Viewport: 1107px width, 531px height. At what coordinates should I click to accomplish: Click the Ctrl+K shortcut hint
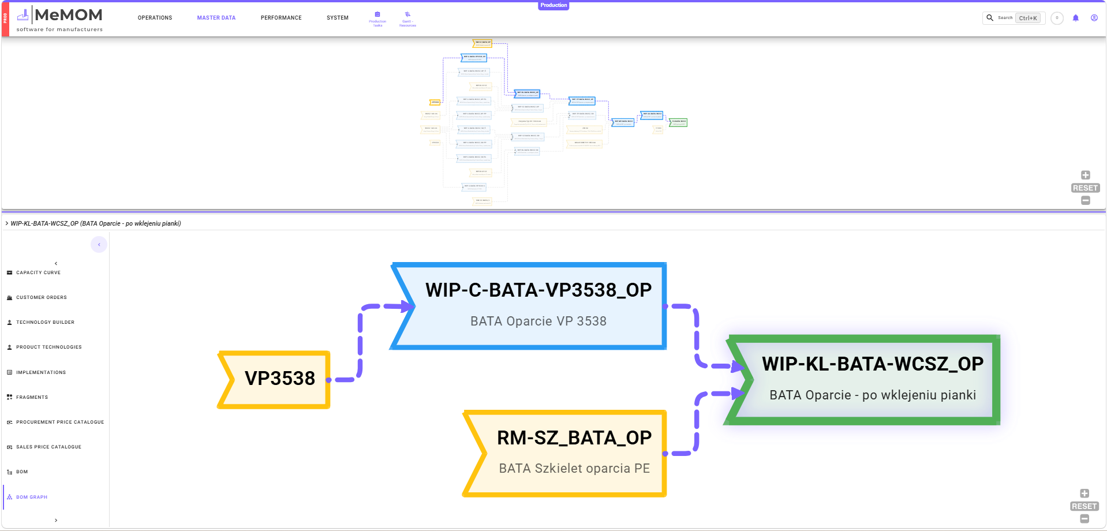click(x=1028, y=18)
